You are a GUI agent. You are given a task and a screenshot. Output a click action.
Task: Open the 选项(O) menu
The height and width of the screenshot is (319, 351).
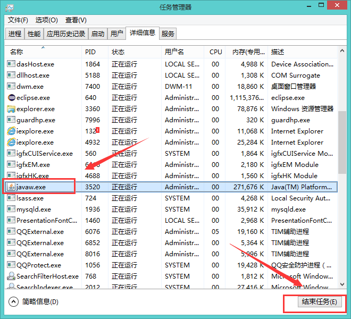[x=47, y=20]
